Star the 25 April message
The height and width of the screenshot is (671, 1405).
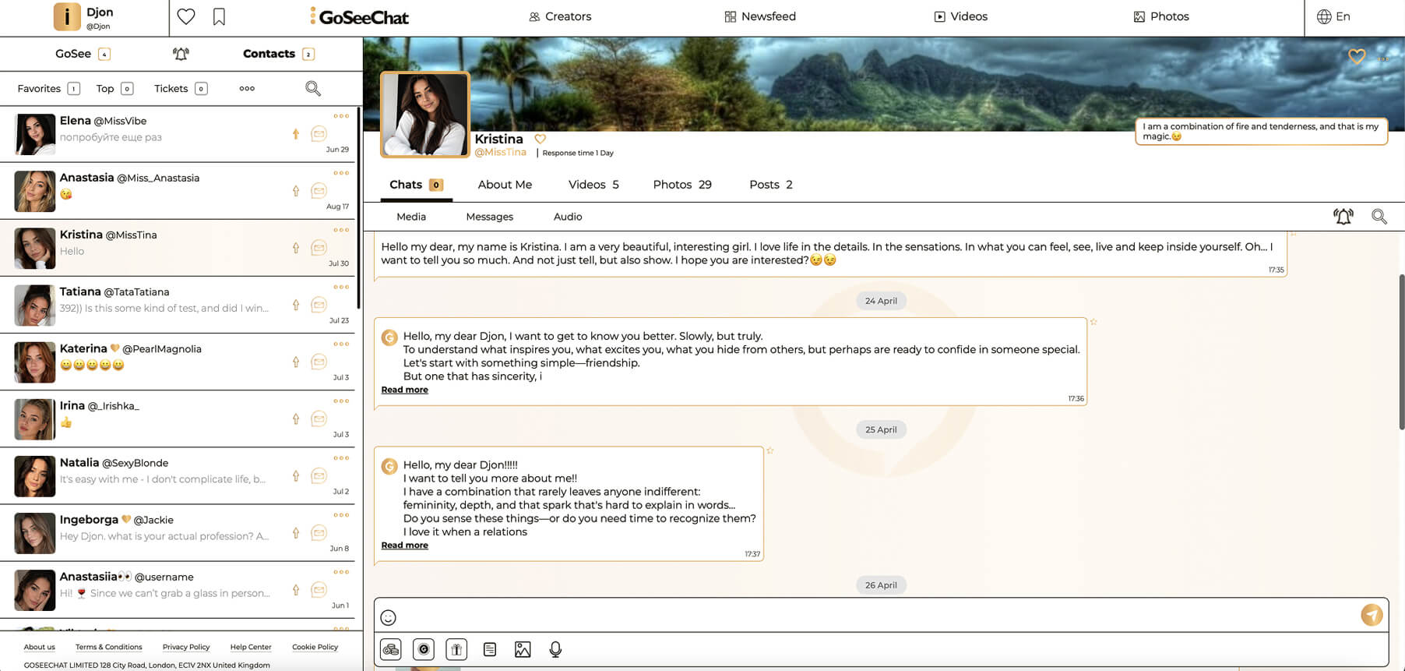tap(769, 450)
